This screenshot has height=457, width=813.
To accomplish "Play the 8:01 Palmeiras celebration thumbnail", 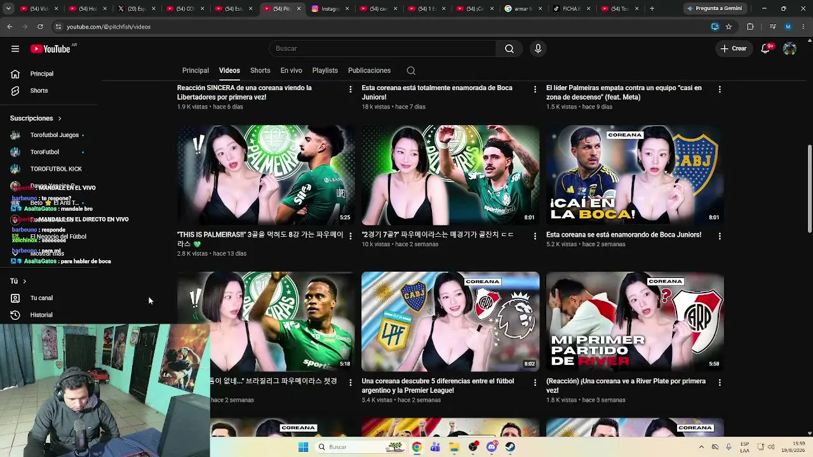I will click(450, 175).
